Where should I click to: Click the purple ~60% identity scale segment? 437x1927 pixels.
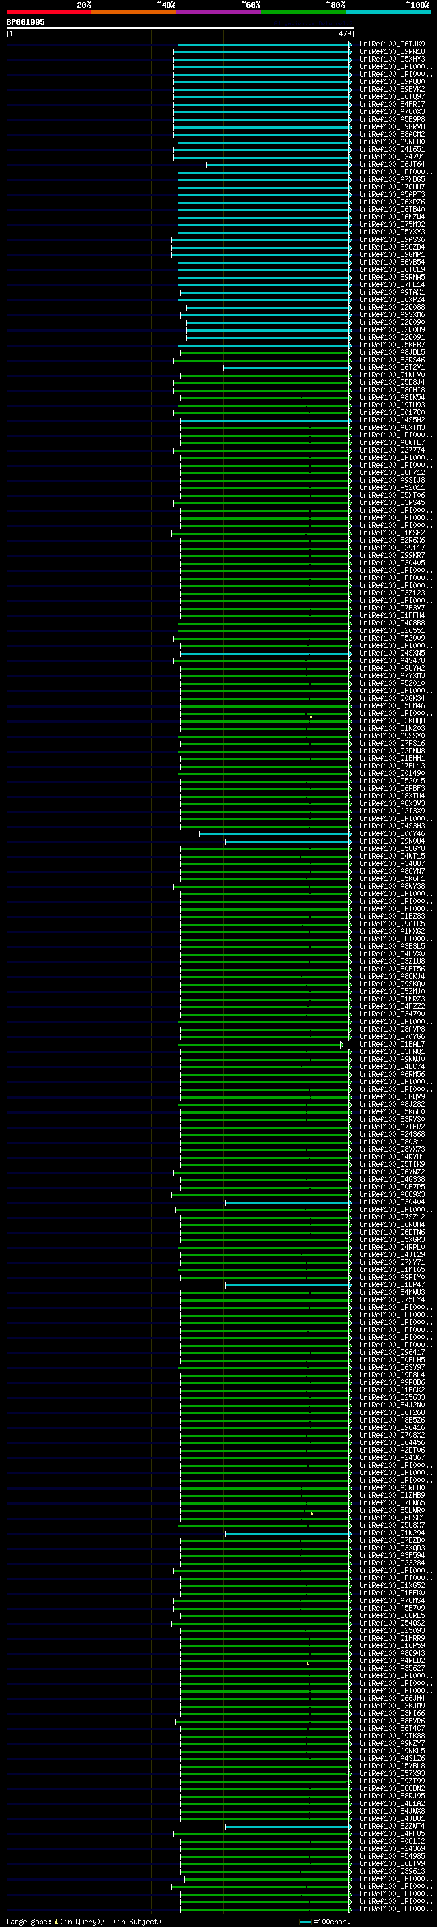coord(219,13)
